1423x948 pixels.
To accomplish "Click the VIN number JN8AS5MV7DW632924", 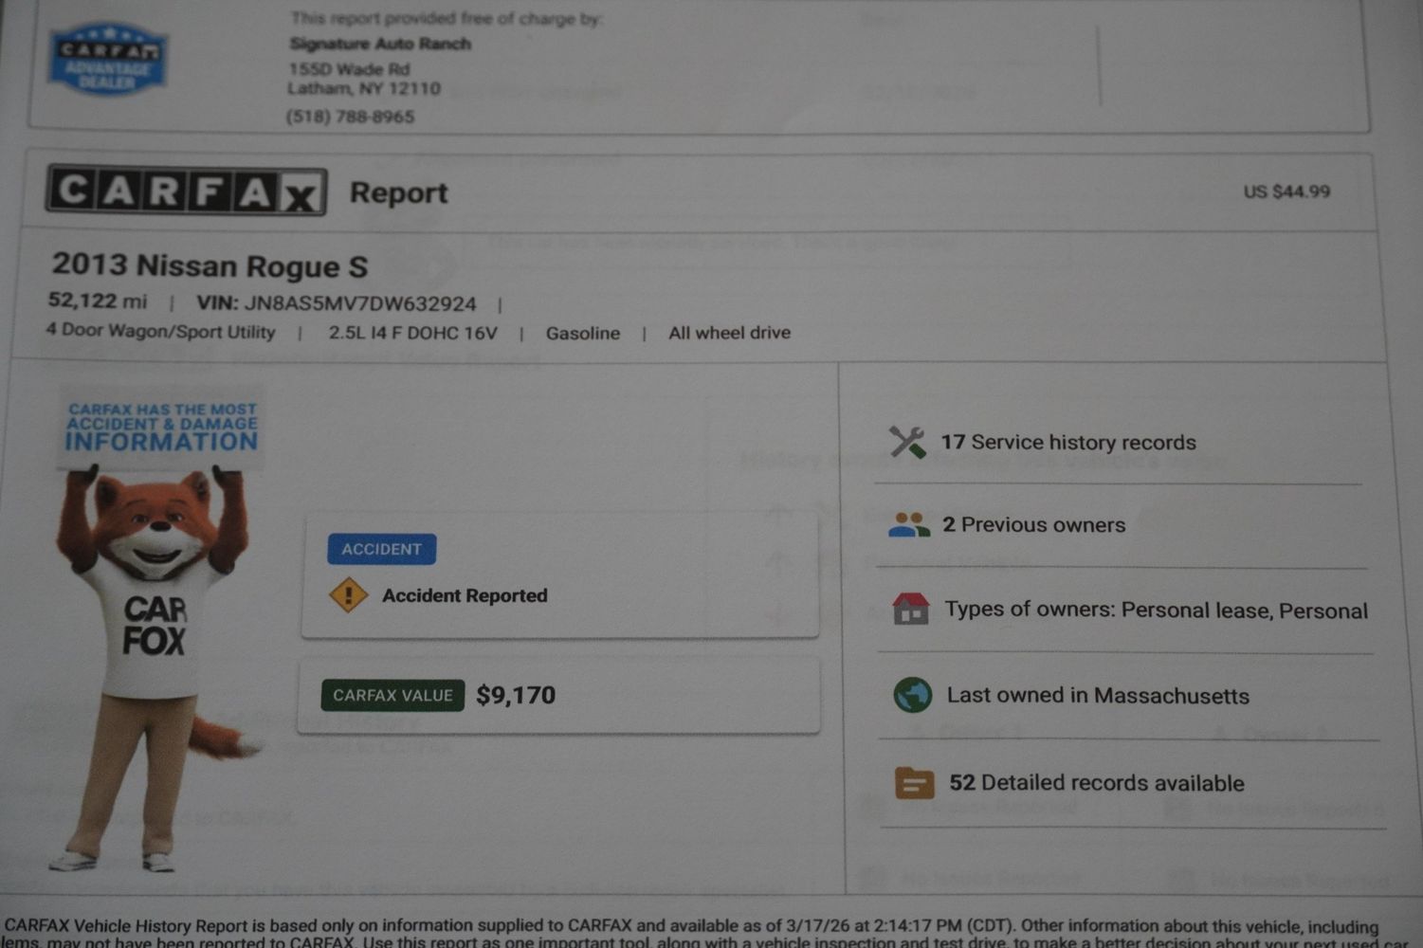I will (x=359, y=304).
